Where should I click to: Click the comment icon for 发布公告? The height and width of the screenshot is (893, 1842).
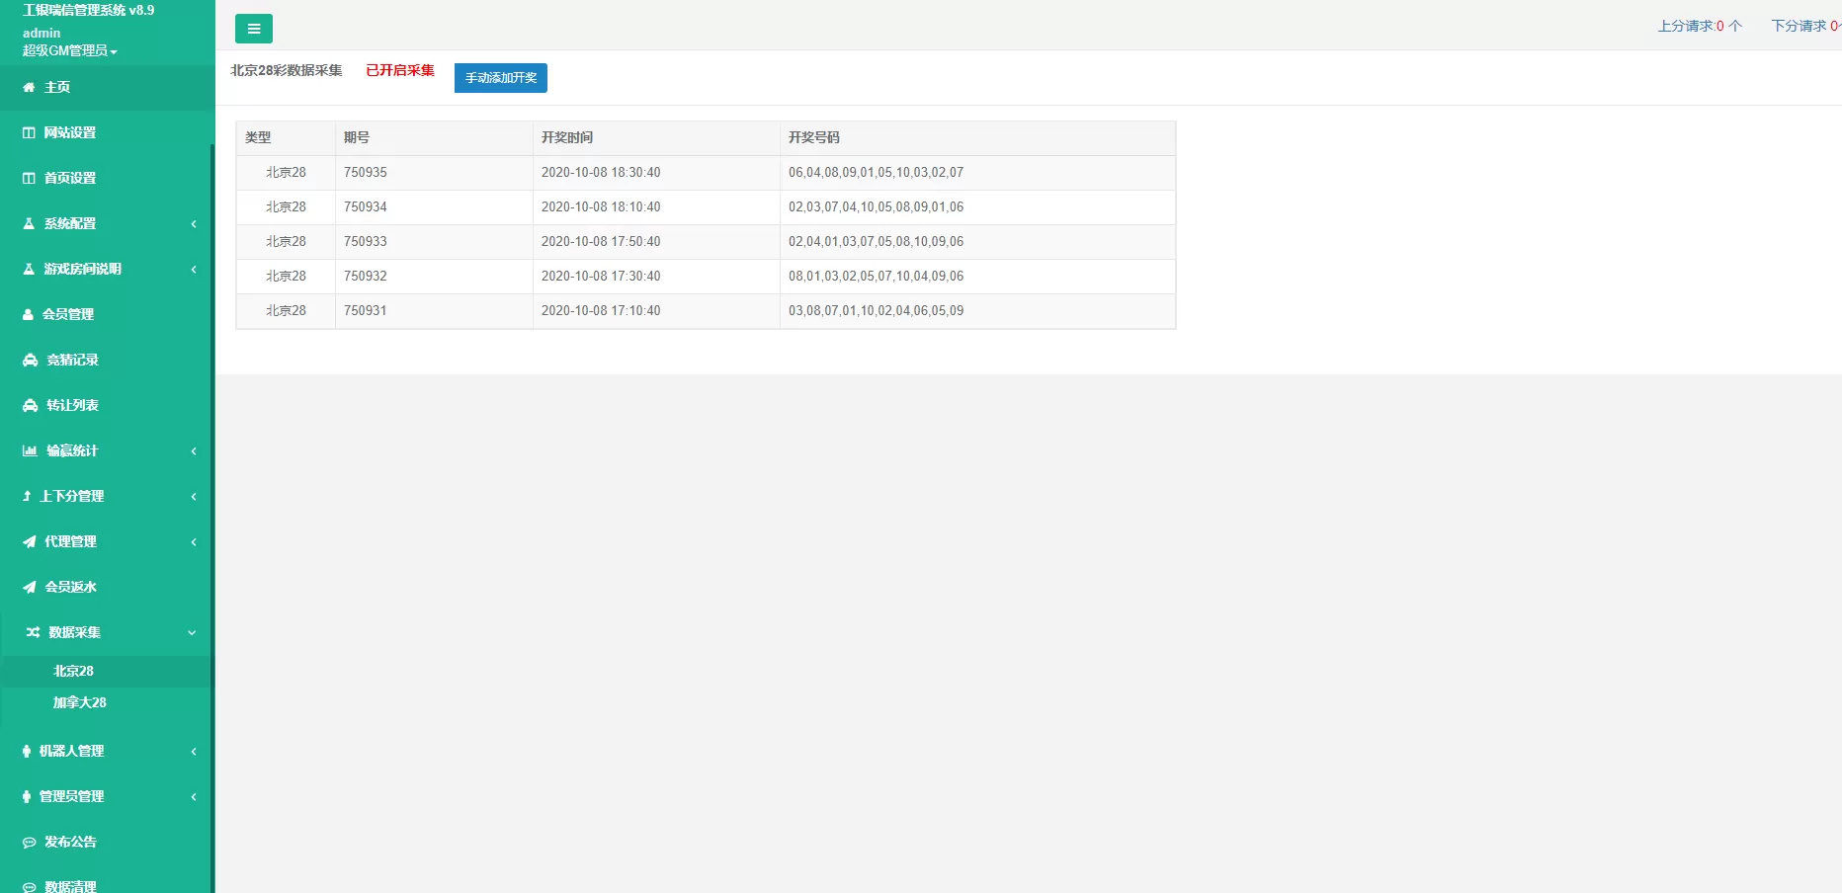30,843
